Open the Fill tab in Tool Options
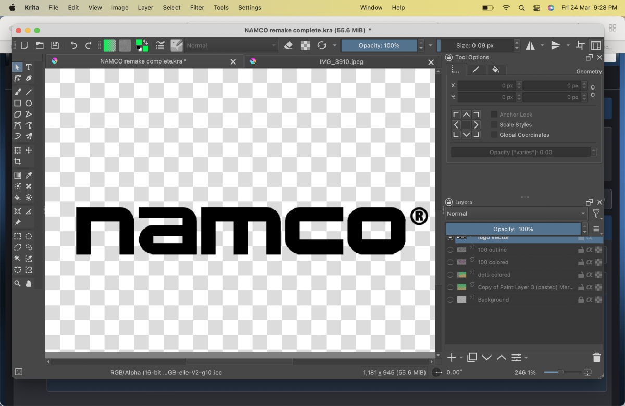 click(x=496, y=69)
